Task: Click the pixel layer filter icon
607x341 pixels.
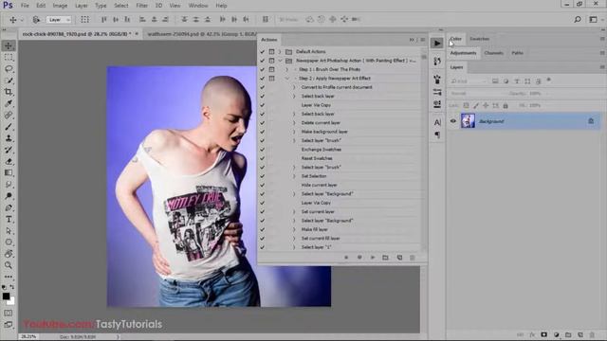Action: tap(495, 81)
